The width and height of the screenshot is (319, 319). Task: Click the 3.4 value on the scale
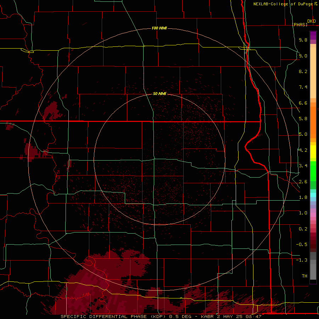pos(303,166)
